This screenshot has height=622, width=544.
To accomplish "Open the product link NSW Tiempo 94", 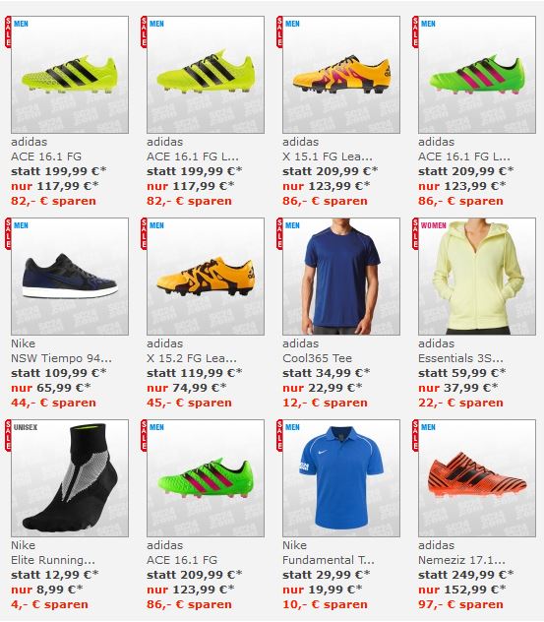I will coord(61,358).
